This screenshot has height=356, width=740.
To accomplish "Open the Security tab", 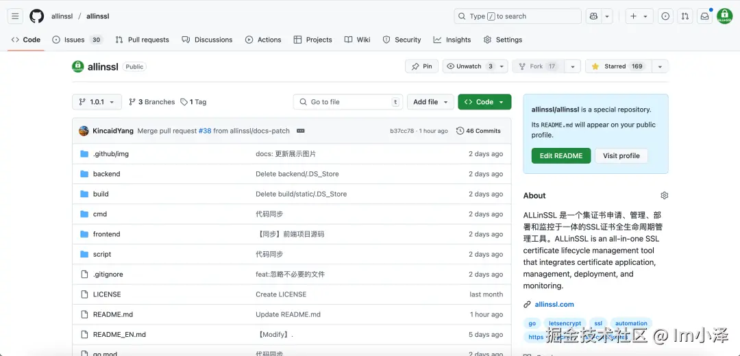I will click(402, 40).
